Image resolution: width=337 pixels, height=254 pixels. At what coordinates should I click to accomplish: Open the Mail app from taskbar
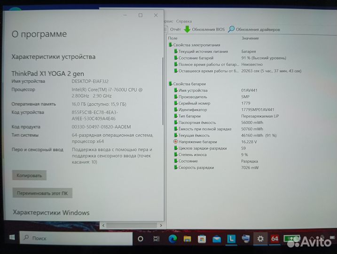[x=216, y=239]
